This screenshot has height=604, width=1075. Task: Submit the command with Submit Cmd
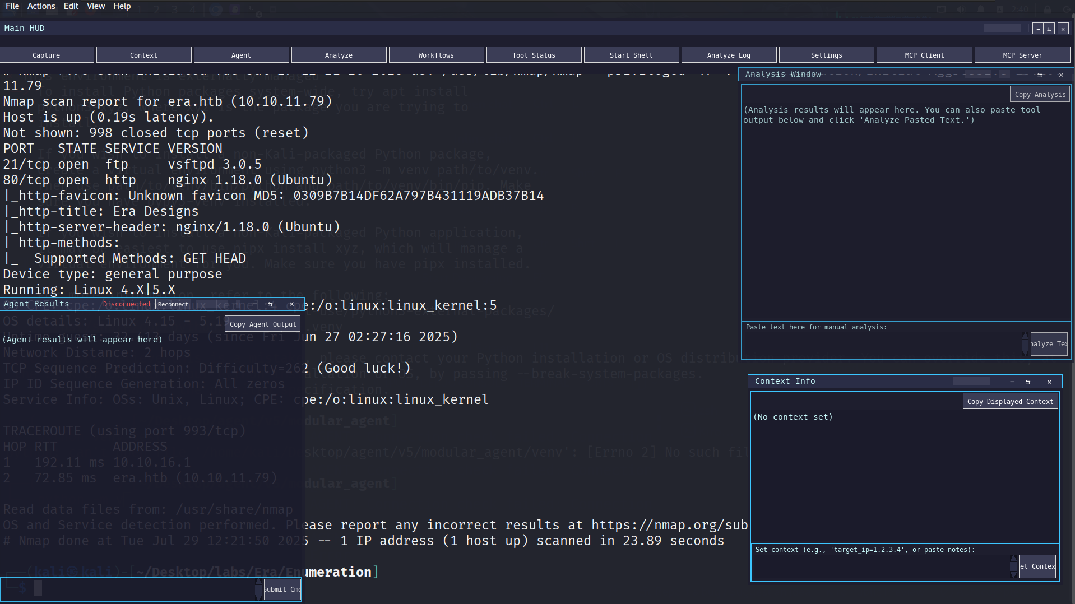281,589
